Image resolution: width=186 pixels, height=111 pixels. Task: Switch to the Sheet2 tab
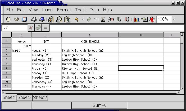pyautogui.click(x=24, y=98)
